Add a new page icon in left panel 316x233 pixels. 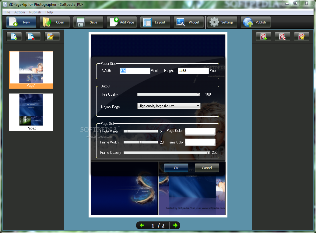14,37
